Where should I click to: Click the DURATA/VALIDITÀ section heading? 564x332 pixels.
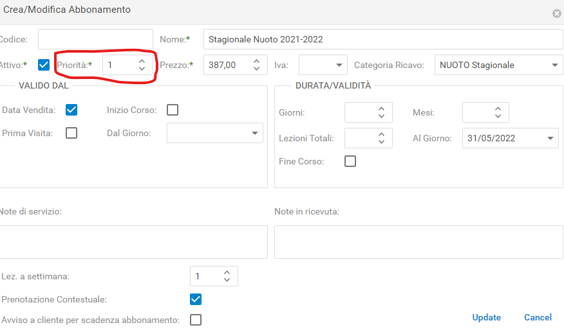point(333,85)
